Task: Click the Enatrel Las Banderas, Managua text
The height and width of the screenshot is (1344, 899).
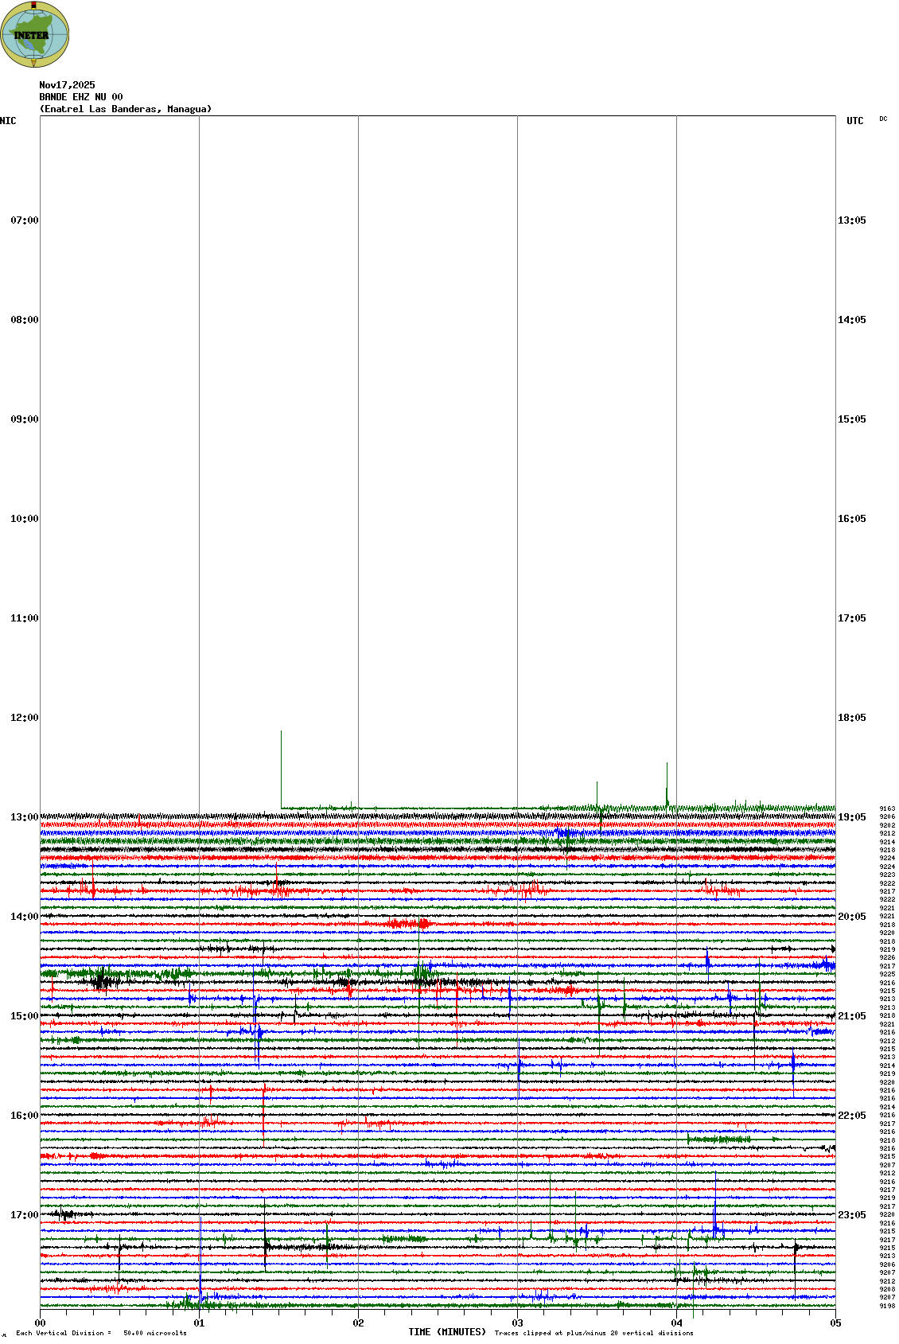Action: click(126, 109)
